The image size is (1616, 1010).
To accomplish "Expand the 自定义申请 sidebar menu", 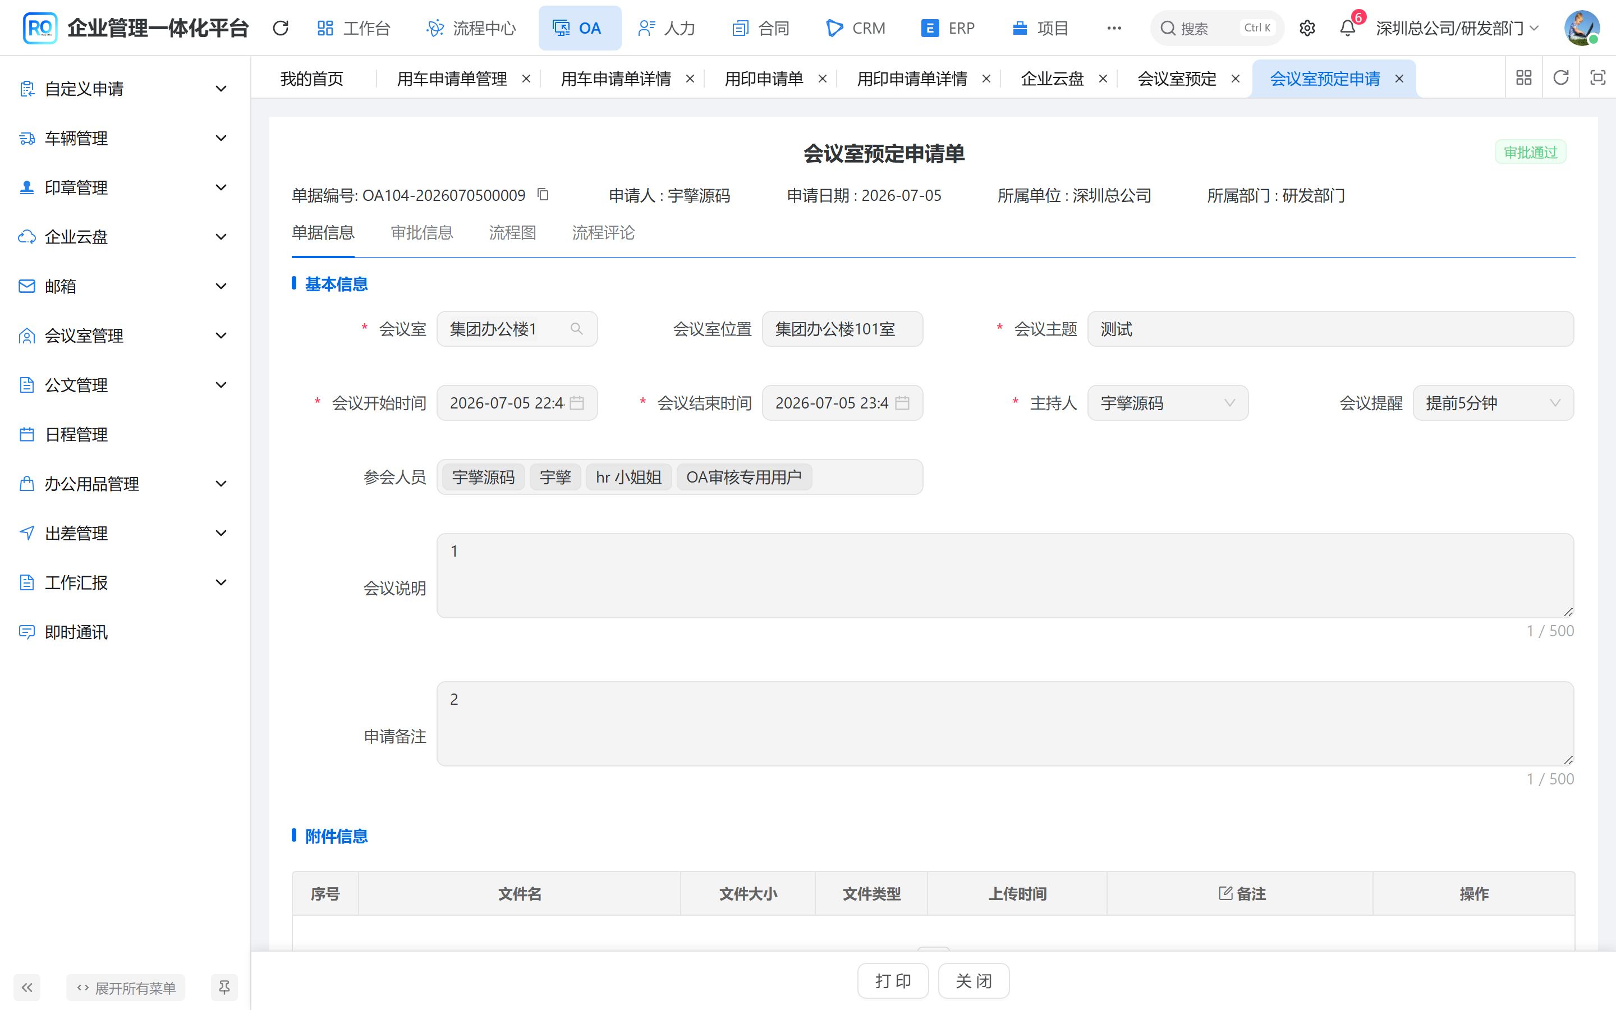I will [x=124, y=89].
